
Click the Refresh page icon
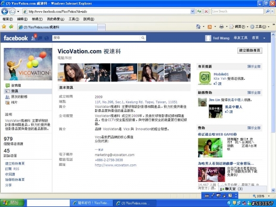pos(199,12)
